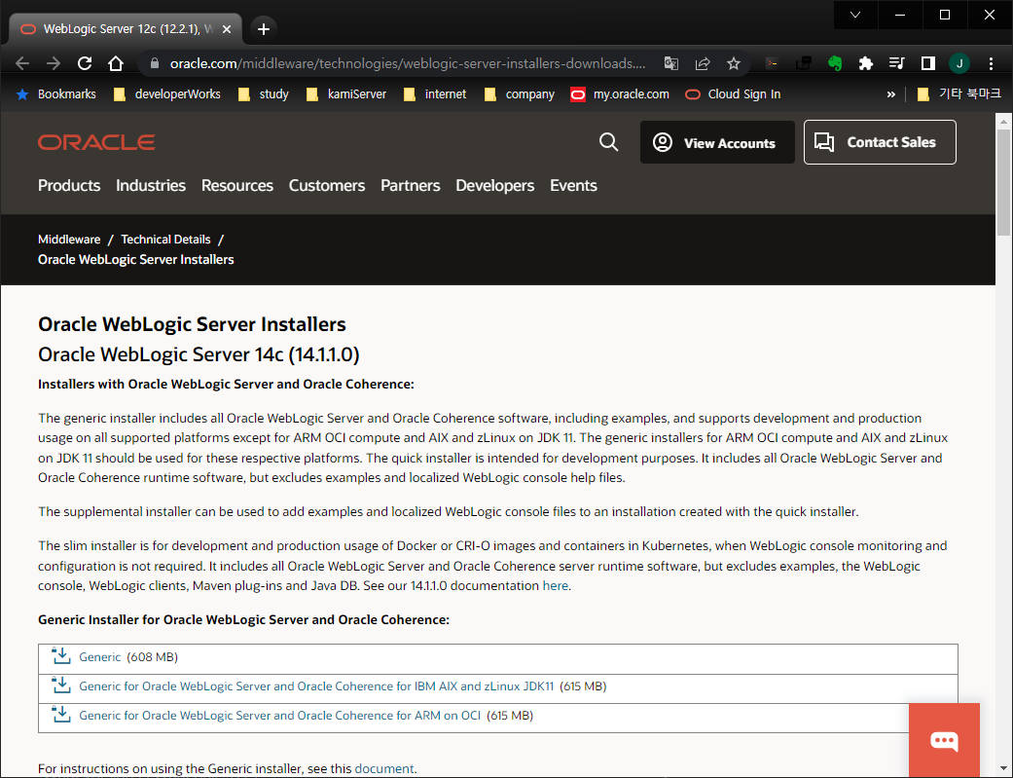Click download icon for IBM AIX installer
Image resolution: width=1013 pixels, height=778 pixels.
pos(61,685)
